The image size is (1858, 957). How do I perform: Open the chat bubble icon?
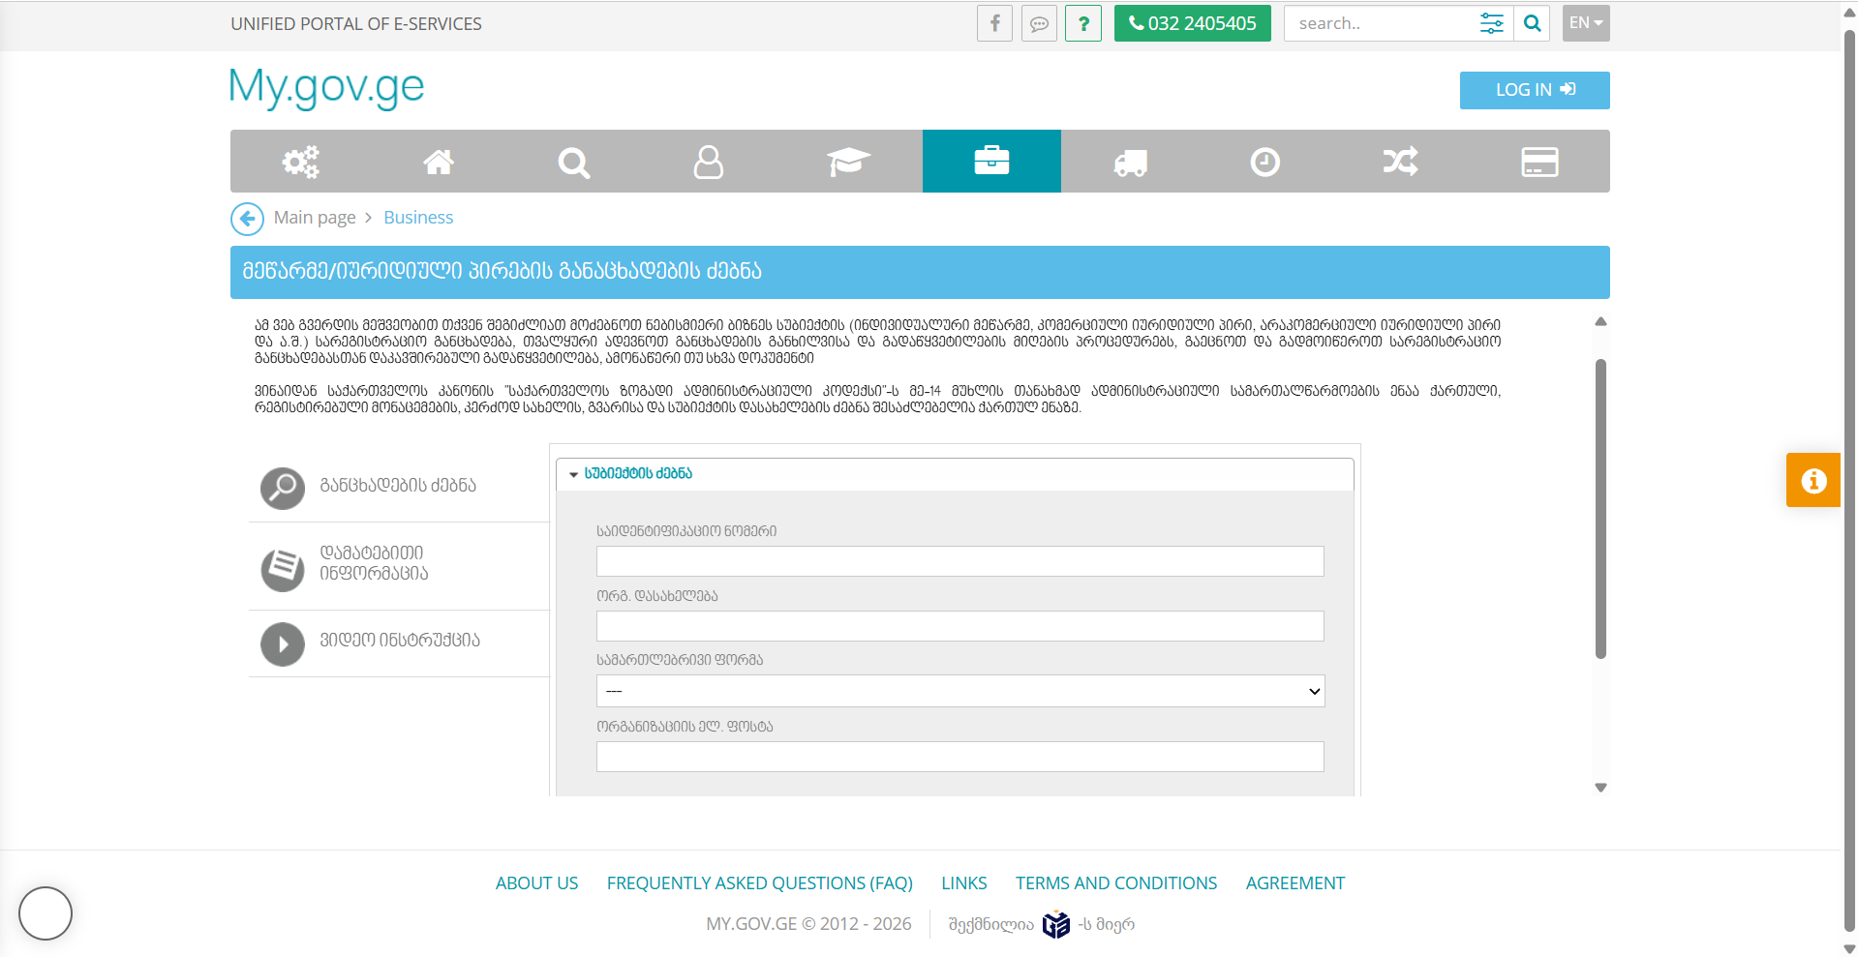pos(1039,23)
